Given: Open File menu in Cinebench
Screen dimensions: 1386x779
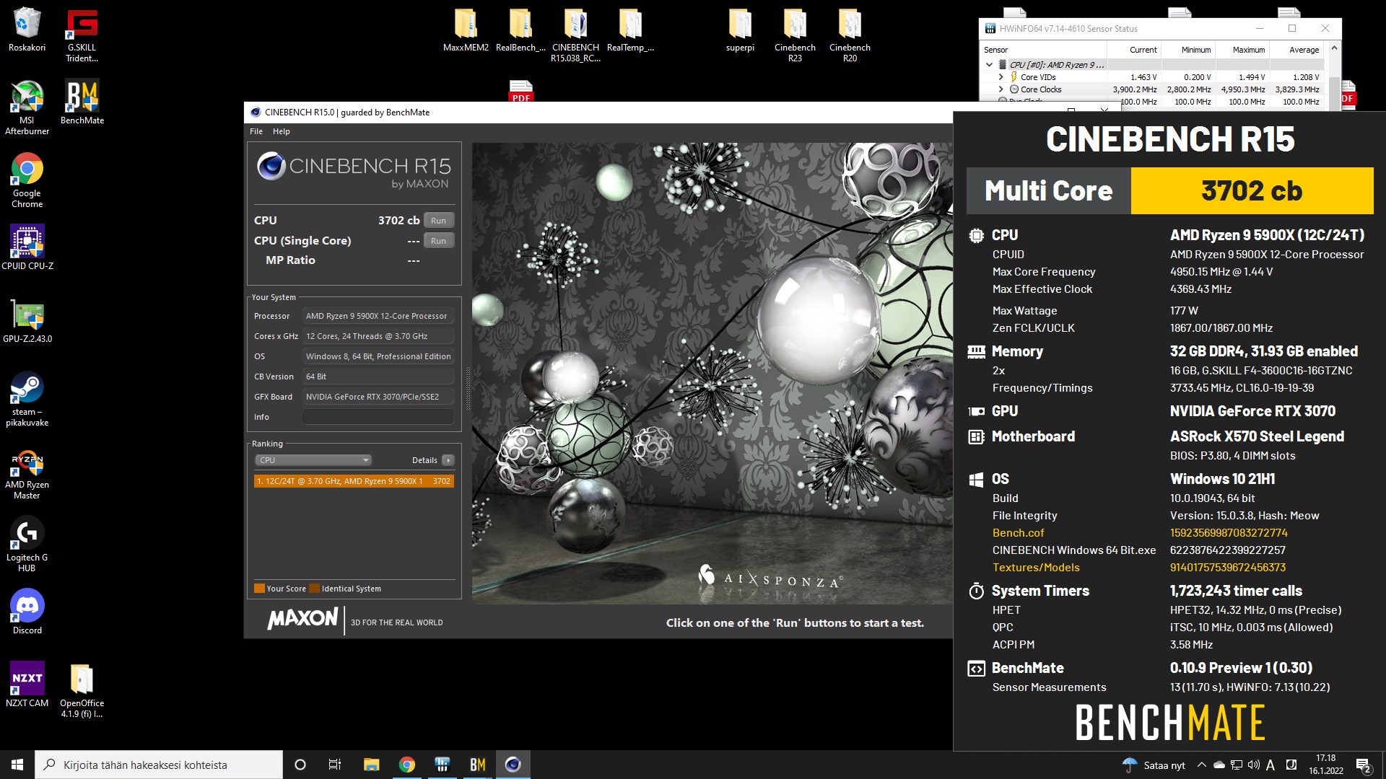Looking at the screenshot, I should (256, 131).
